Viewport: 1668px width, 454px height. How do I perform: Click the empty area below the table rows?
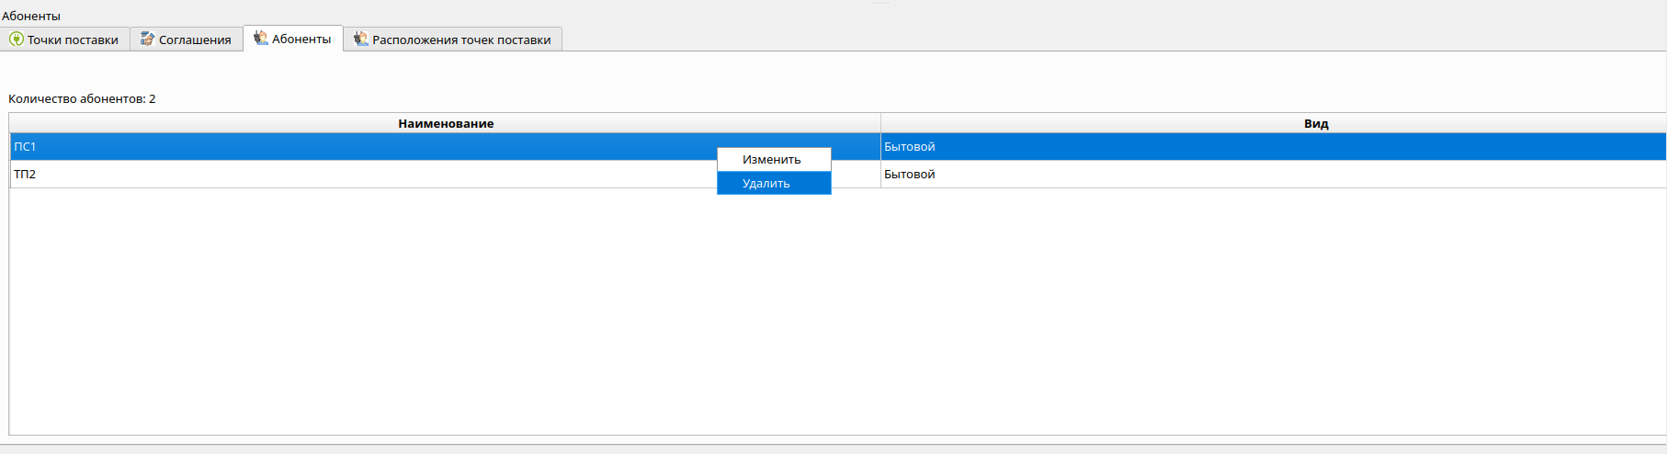point(827,312)
